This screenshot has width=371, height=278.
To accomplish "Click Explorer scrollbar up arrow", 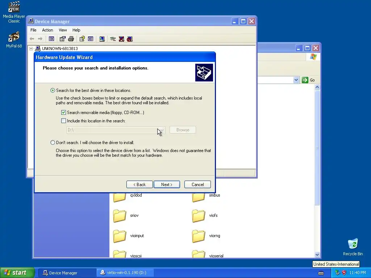I will (x=317, y=87).
